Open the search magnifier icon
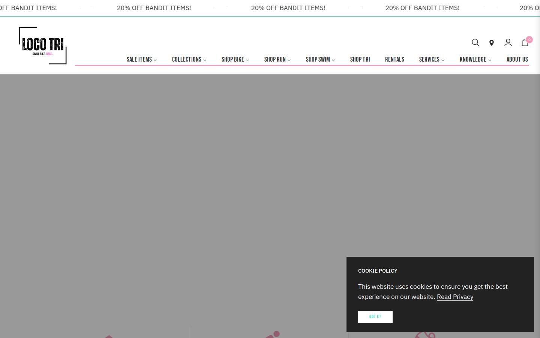This screenshot has width=540, height=338. 475,42
